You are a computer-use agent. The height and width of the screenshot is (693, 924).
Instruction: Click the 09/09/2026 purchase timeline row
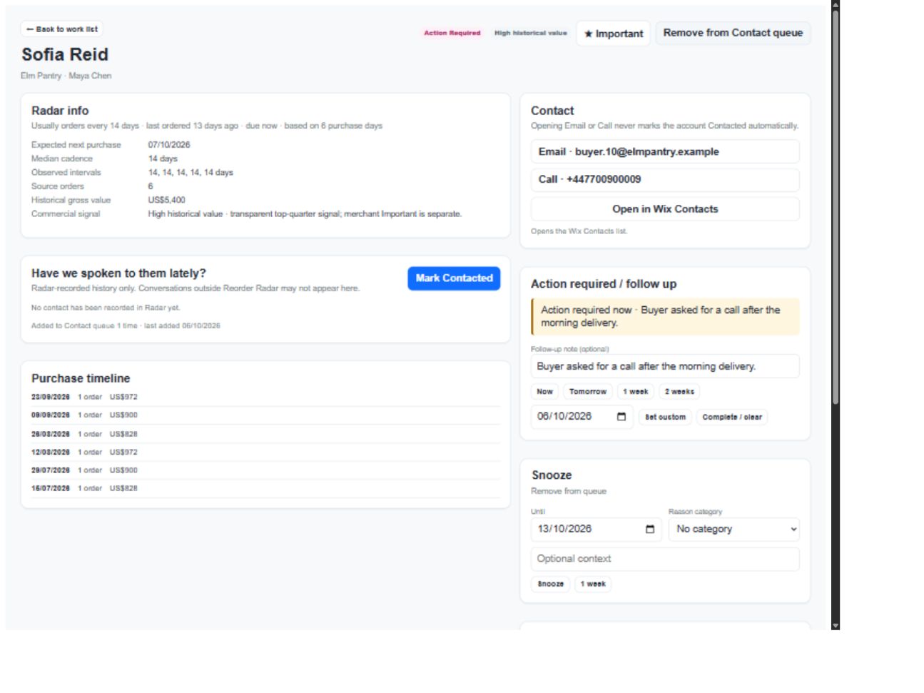(x=265, y=415)
